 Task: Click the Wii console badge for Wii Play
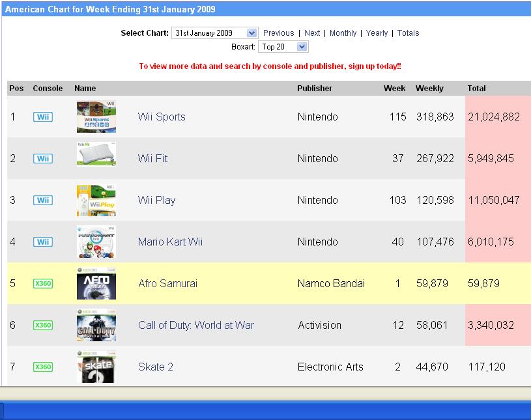pyautogui.click(x=43, y=200)
